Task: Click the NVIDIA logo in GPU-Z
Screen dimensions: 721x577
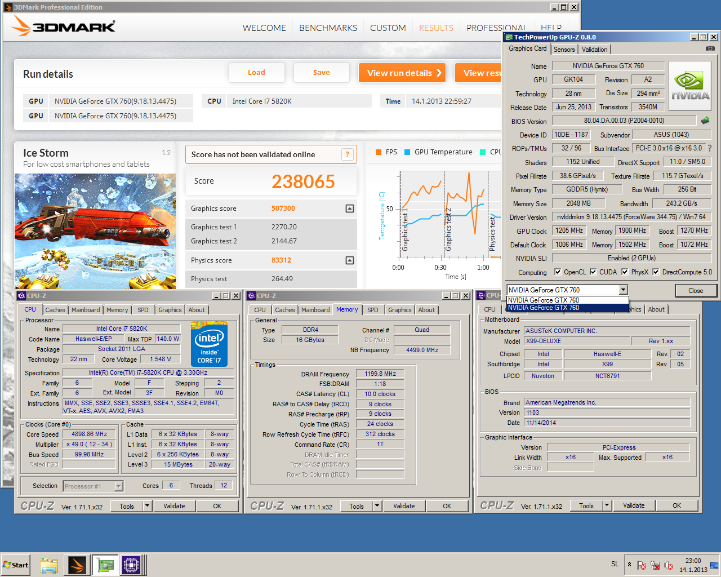Action: click(x=691, y=86)
